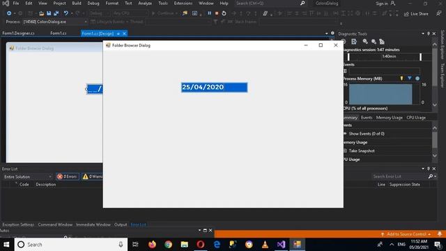This screenshot has width=446, height=251.
Task: Open the Edit menu
Action: coord(29,3)
